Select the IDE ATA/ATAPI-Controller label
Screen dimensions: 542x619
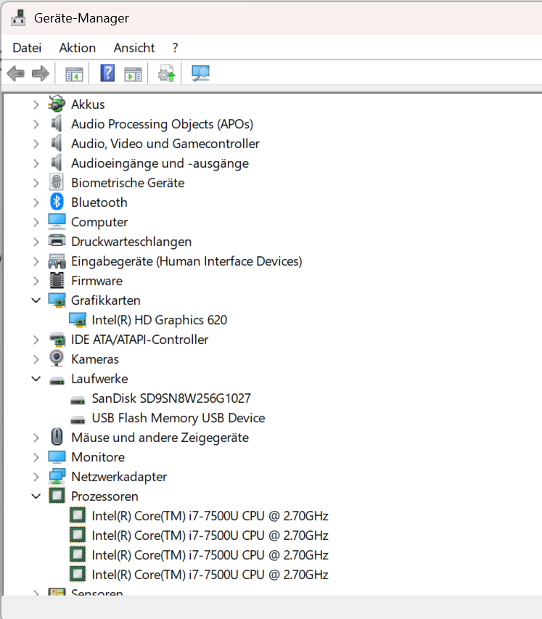pos(139,340)
